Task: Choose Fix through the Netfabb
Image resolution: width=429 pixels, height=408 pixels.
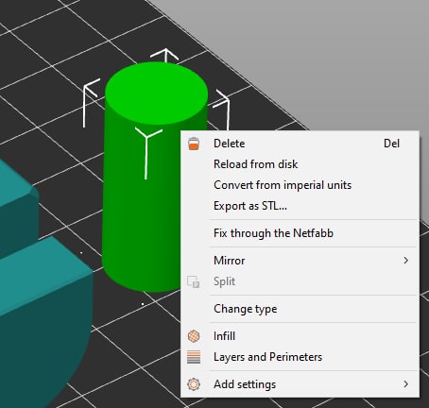Action: (x=300, y=233)
